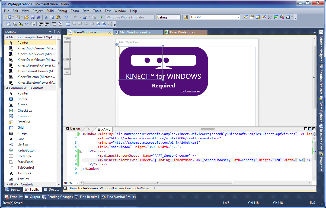The image size is (326, 208).
Task: Click fit-to-view icon below zoom slider
Action: point(67,72)
